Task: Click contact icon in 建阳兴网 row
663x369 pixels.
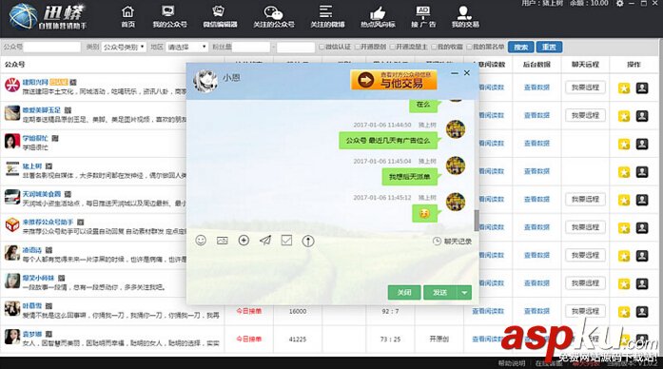Action: click(x=642, y=87)
